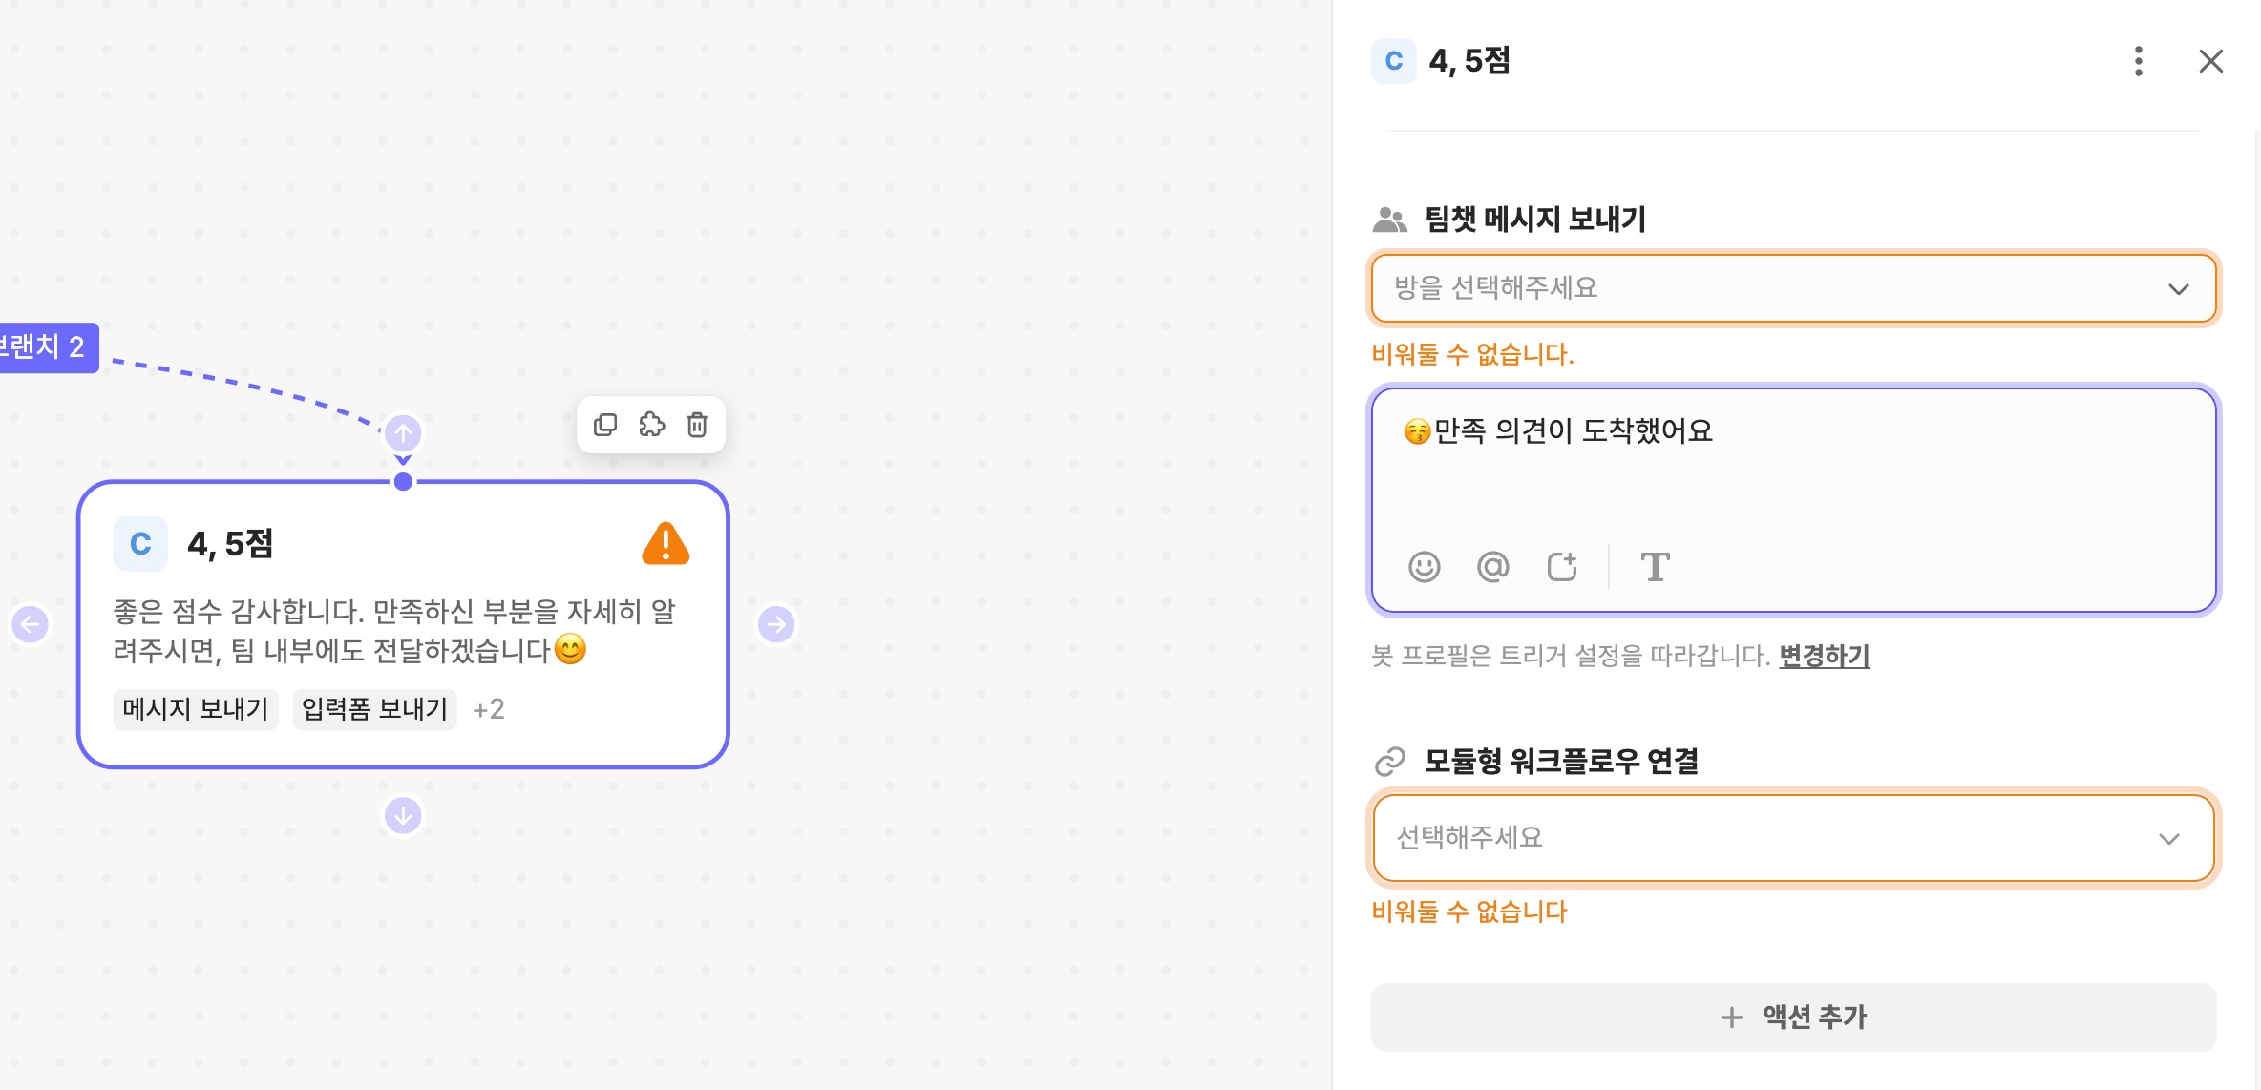
Task: Attach an image with the add-media icon
Action: (1562, 566)
